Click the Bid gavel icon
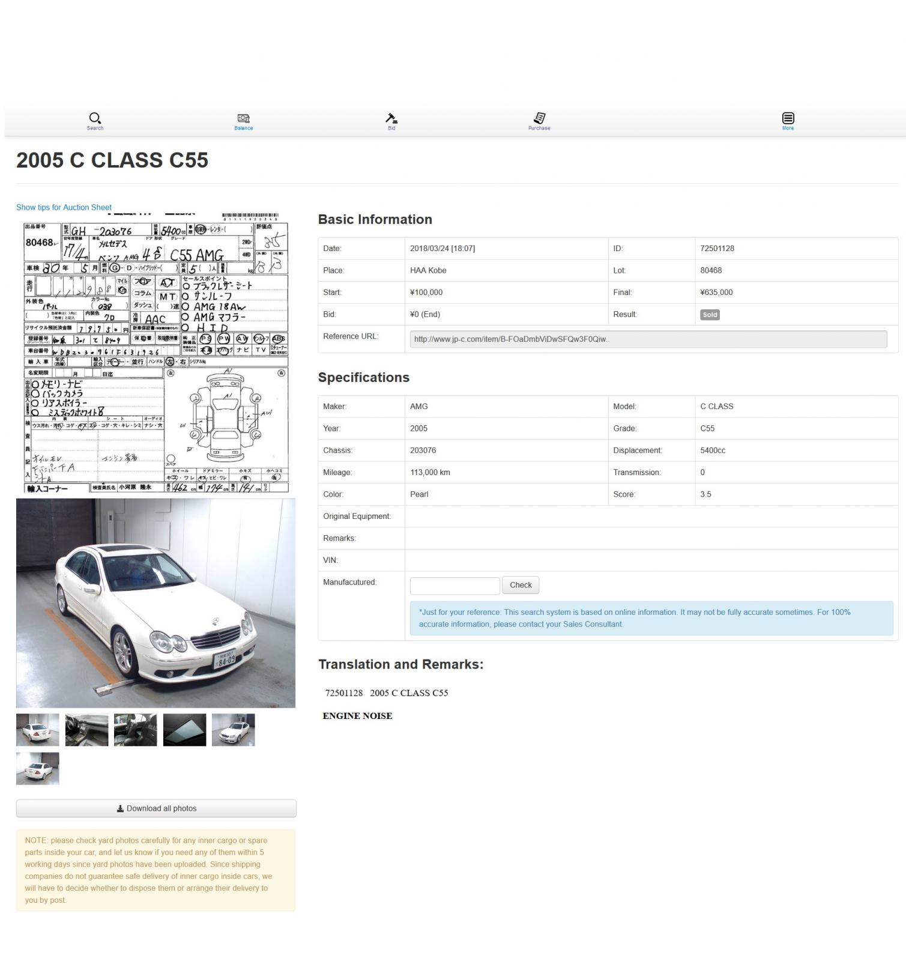This screenshot has height=961, width=906. (391, 119)
